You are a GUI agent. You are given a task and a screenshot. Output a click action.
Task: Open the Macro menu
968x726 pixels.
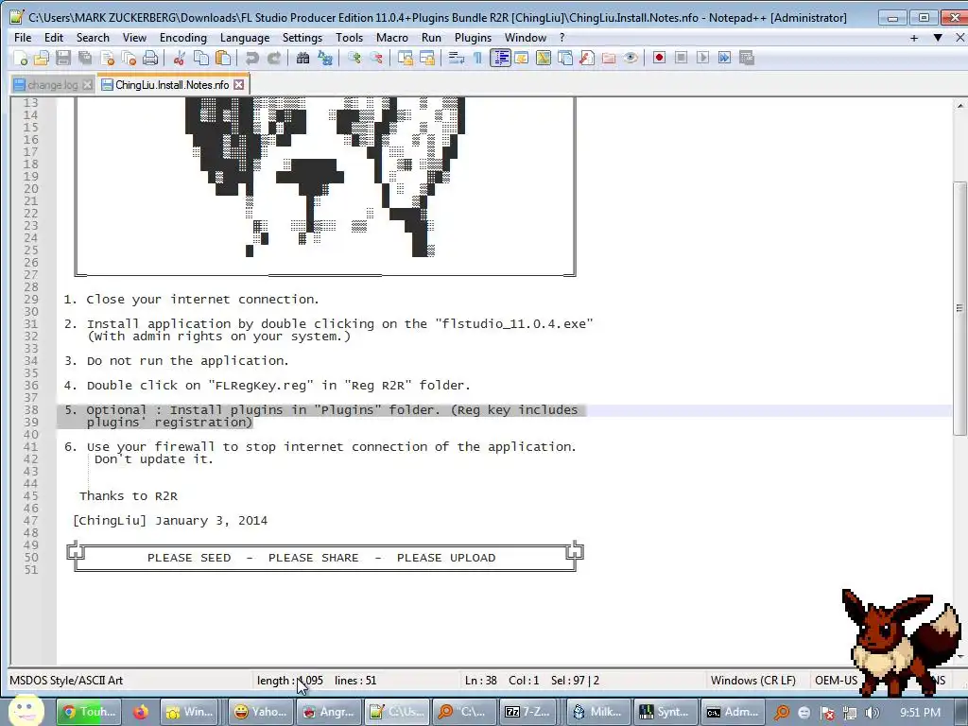392,38
